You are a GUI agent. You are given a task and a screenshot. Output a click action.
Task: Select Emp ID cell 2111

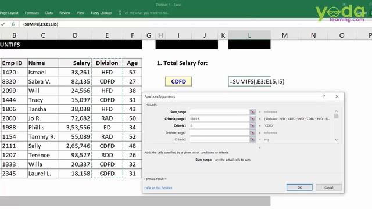tap(14, 146)
